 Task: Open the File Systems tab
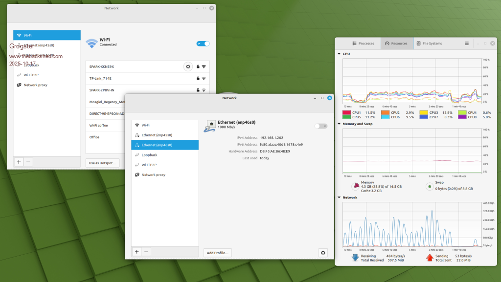(429, 43)
